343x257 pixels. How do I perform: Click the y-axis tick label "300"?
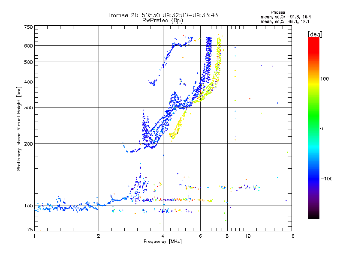click(x=28, y=108)
